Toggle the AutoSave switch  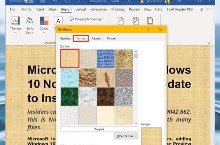point(29,1)
